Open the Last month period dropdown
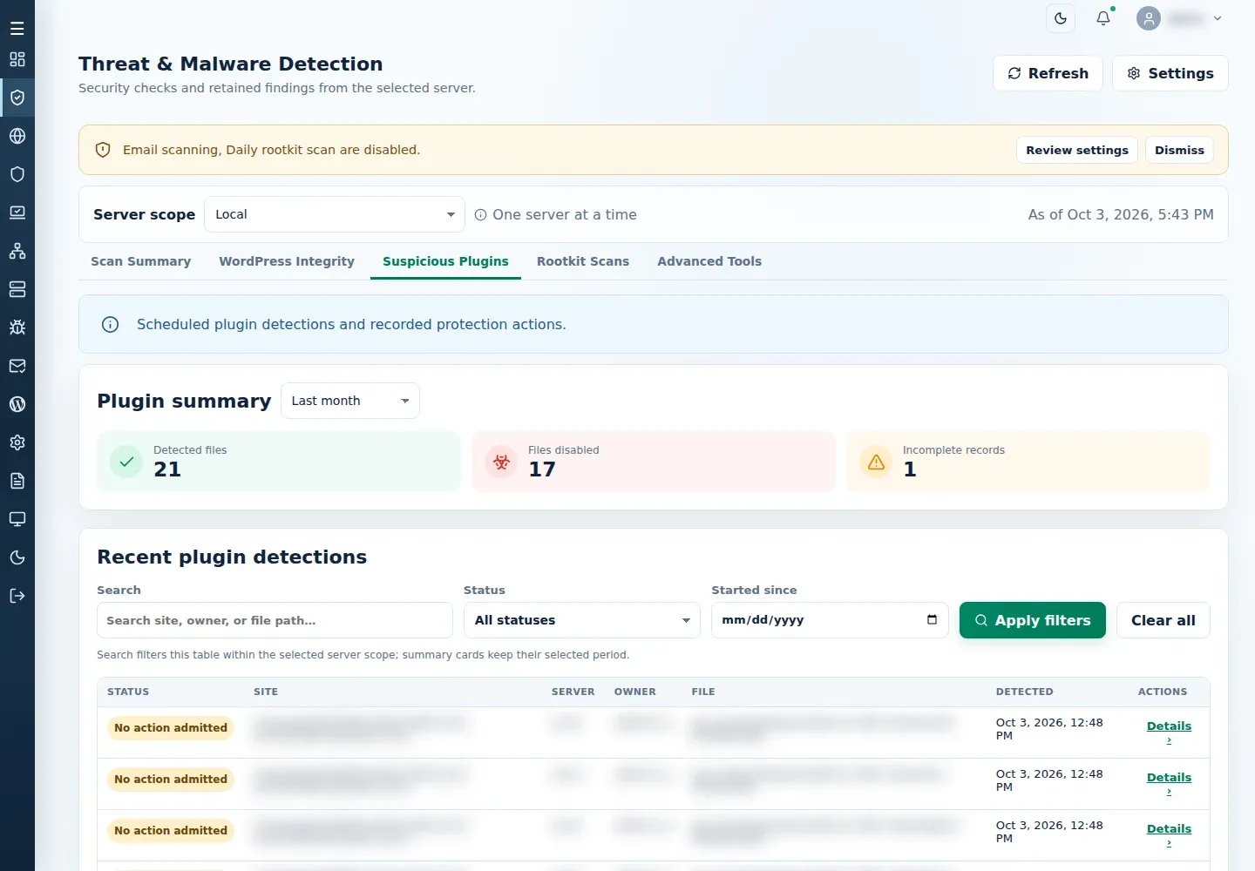Viewport: 1255px width, 871px height. [x=350, y=401]
